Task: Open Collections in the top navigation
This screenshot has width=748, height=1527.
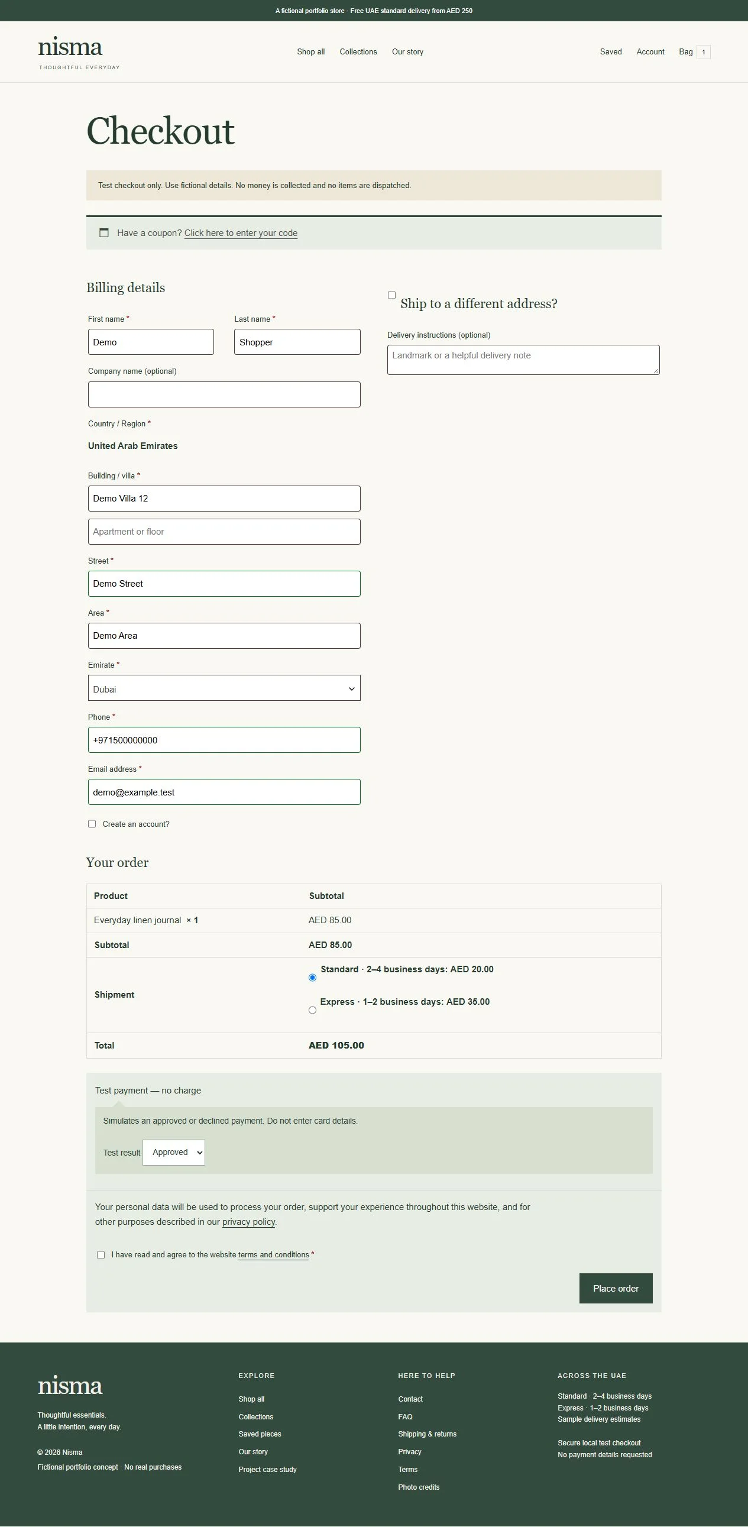Action: [358, 52]
